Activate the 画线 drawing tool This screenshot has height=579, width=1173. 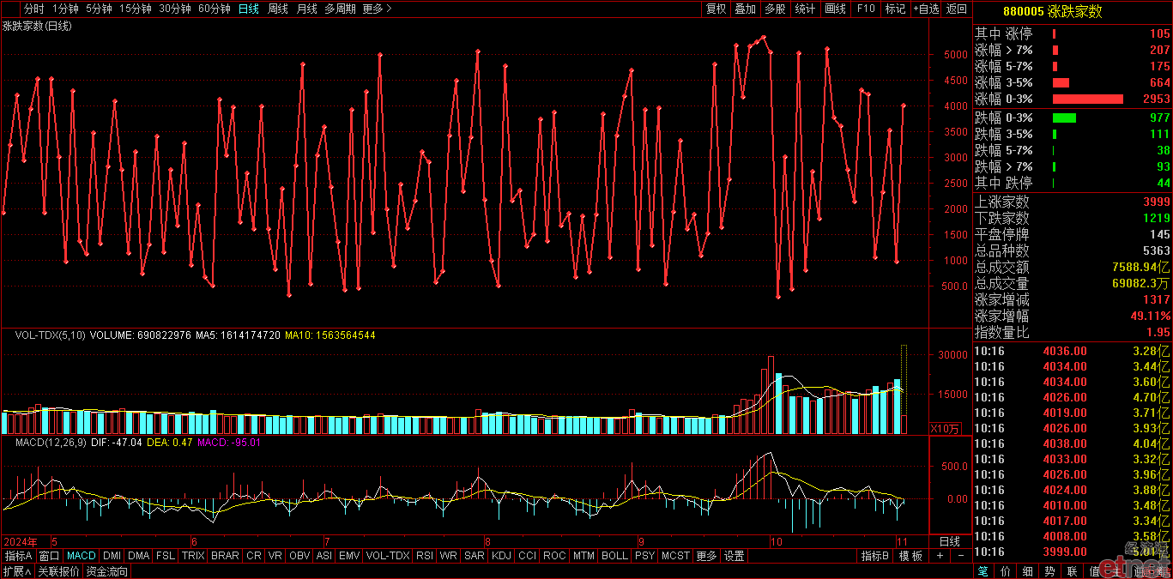[835, 9]
